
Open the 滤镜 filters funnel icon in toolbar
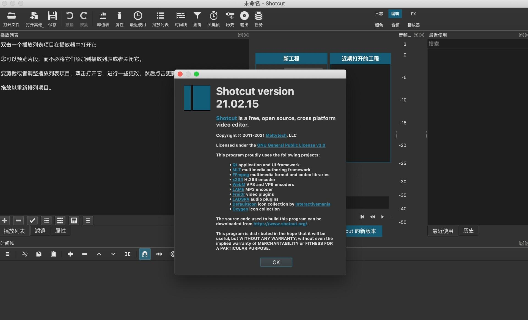197,19
